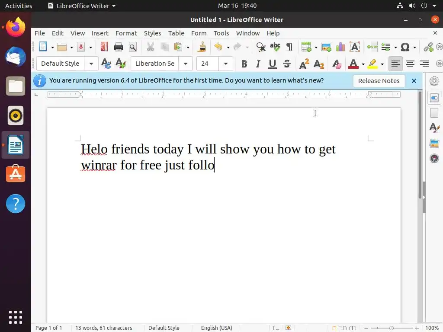Run the spelling check

[275, 47]
